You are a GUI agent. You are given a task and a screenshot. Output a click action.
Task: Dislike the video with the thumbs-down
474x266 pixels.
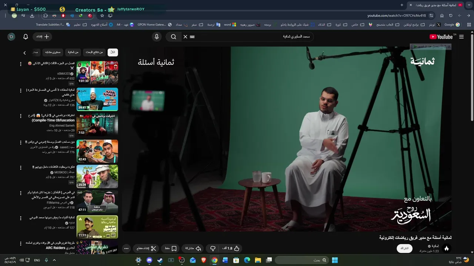click(x=213, y=248)
